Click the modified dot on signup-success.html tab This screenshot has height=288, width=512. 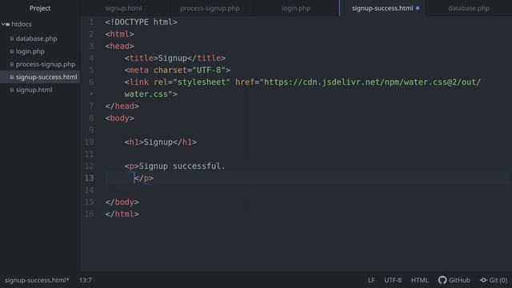pyautogui.click(x=418, y=8)
